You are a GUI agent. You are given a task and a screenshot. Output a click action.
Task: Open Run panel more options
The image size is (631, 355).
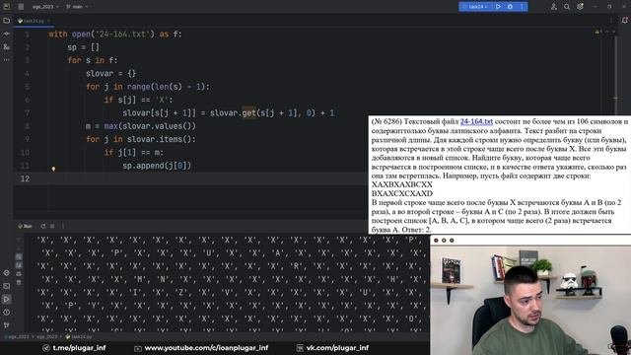(63, 226)
